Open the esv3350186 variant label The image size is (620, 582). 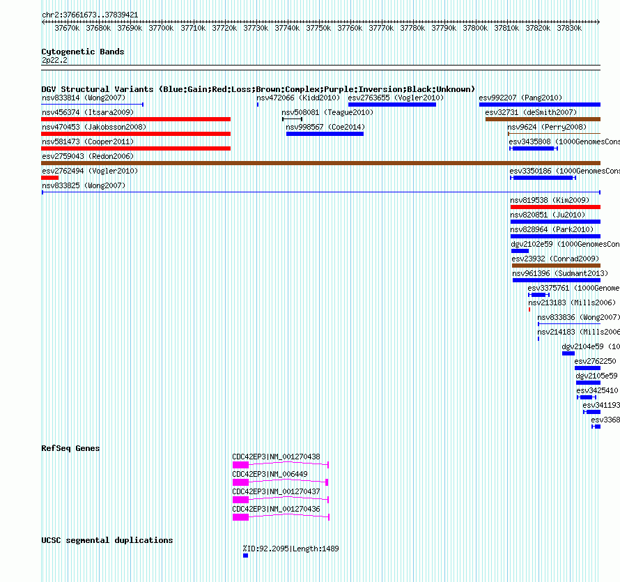[x=565, y=171]
